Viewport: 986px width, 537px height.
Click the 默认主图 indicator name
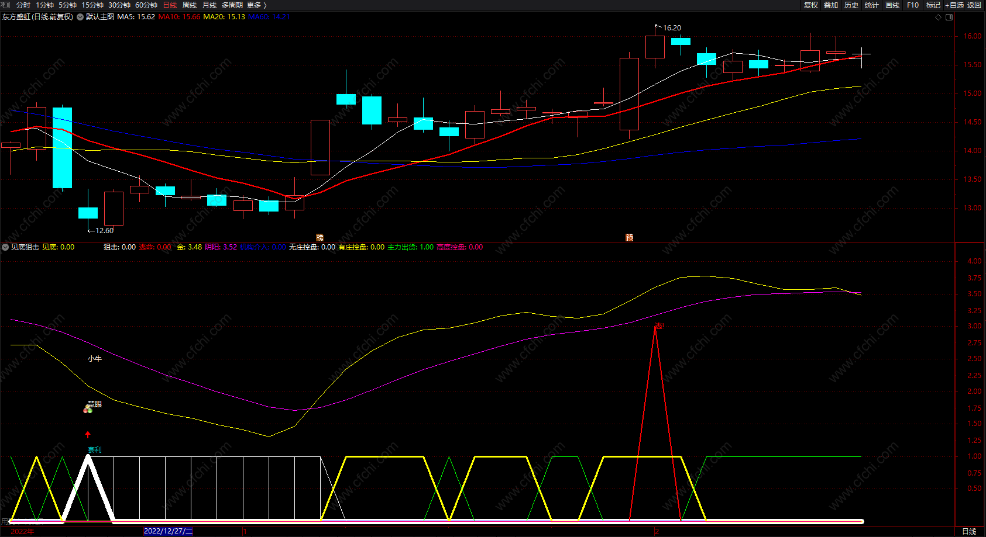pyautogui.click(x=100, y=17)
